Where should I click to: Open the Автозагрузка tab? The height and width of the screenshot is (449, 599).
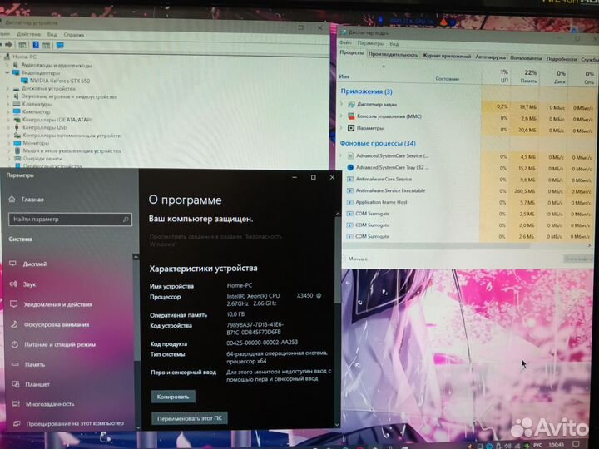[490, 57]
